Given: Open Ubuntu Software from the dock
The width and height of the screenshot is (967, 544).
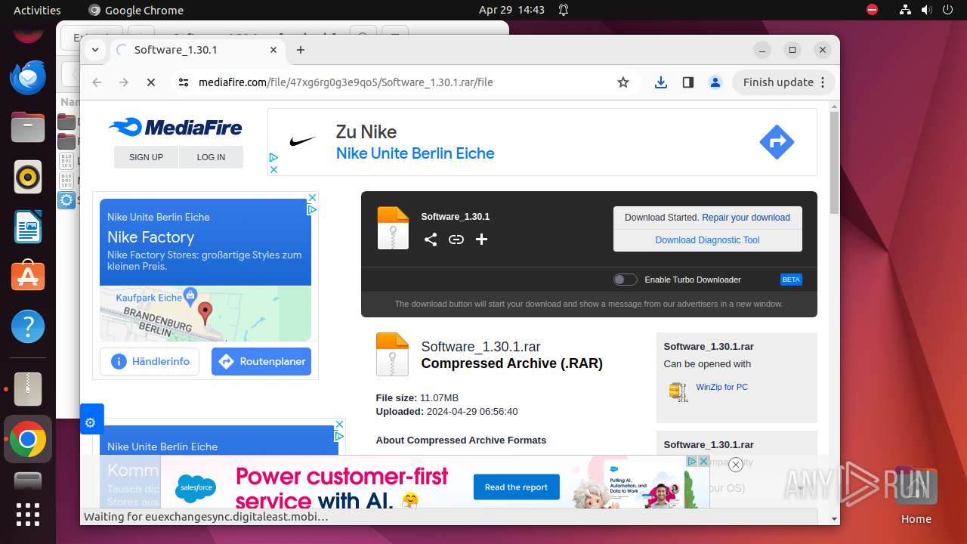Looking at the screenshot, I should pyautogui.click(x=28, y=277).
